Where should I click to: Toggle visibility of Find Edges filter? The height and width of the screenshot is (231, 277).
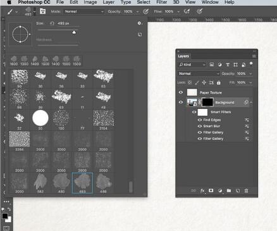[x=200, y=120]
